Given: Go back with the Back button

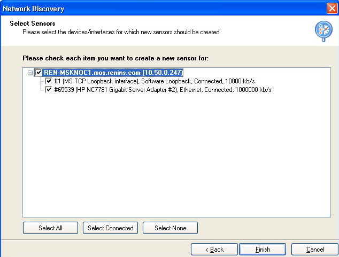Looking at the screenshot, I should [214, 250].
